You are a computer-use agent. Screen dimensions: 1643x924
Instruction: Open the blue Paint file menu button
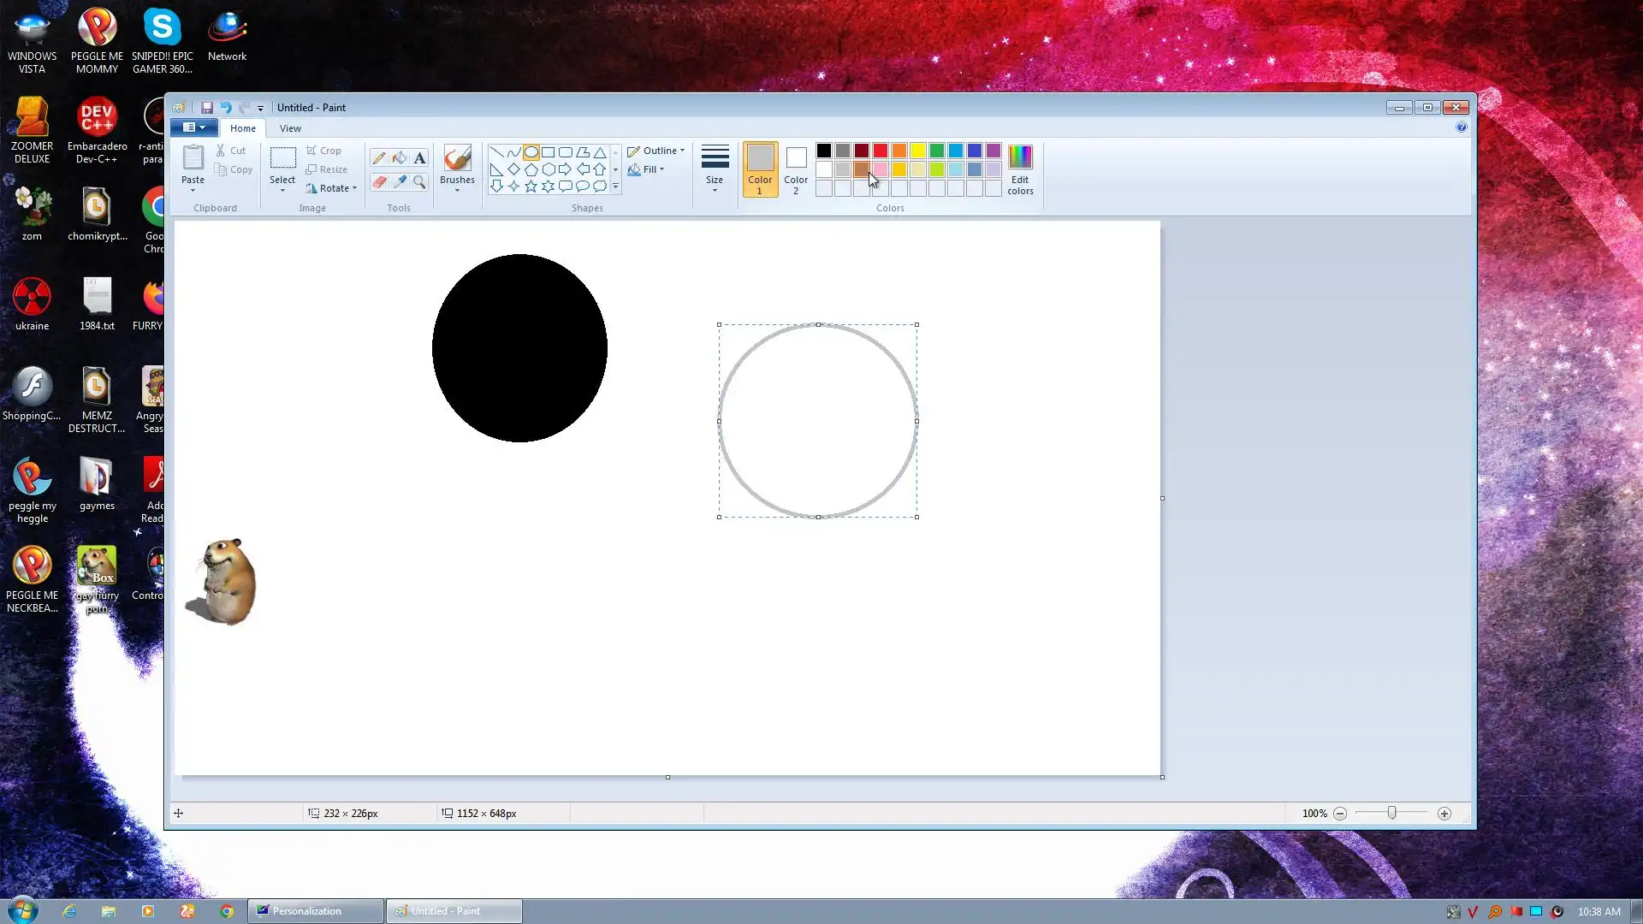coord(193,127)
